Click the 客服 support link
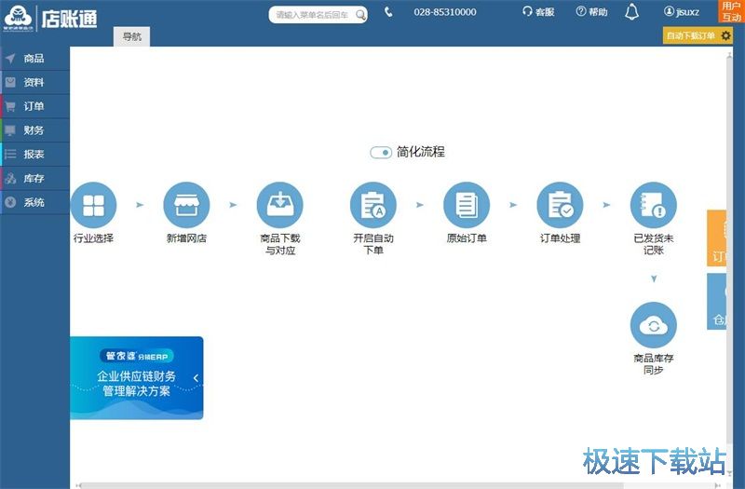The width and height of the screenshot is (745, 489). point(538,12)
